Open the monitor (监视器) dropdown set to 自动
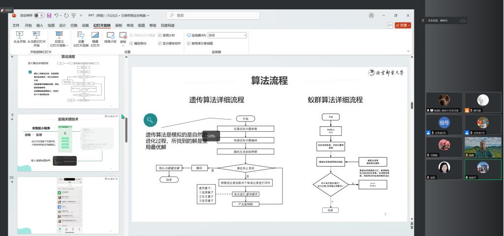The height and width of the screenshot is (236, 504). tap(227, 35)
